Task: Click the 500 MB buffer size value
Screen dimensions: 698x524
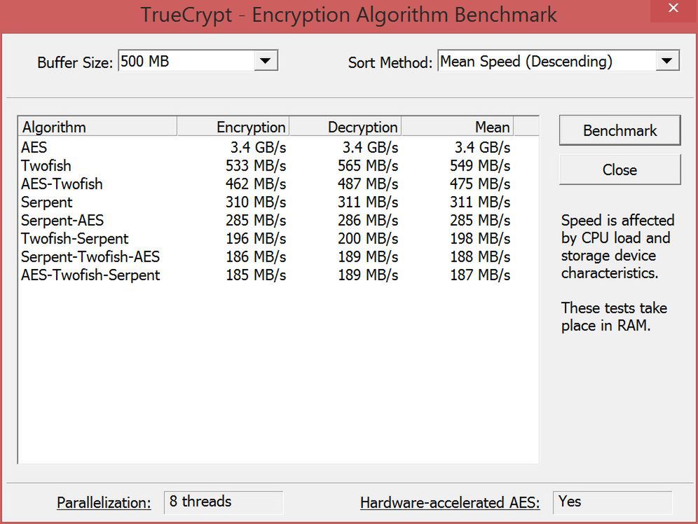Action: pos(144,61)
